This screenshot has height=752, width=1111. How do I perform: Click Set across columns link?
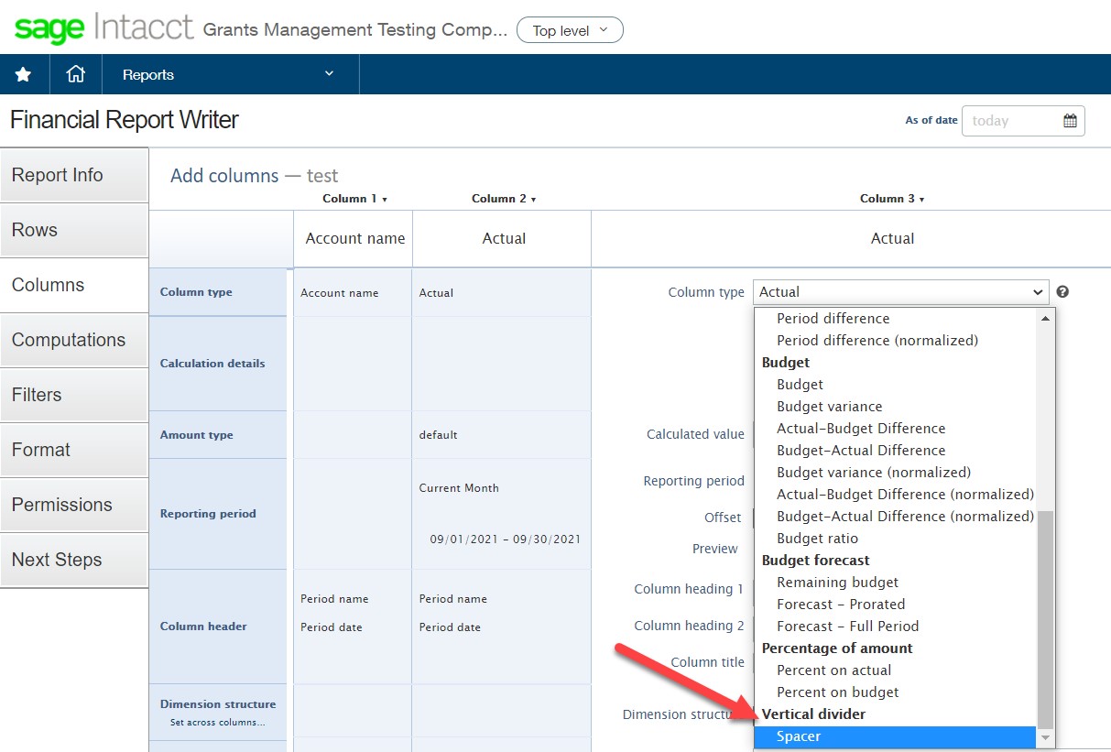click(x=217, y=723)
